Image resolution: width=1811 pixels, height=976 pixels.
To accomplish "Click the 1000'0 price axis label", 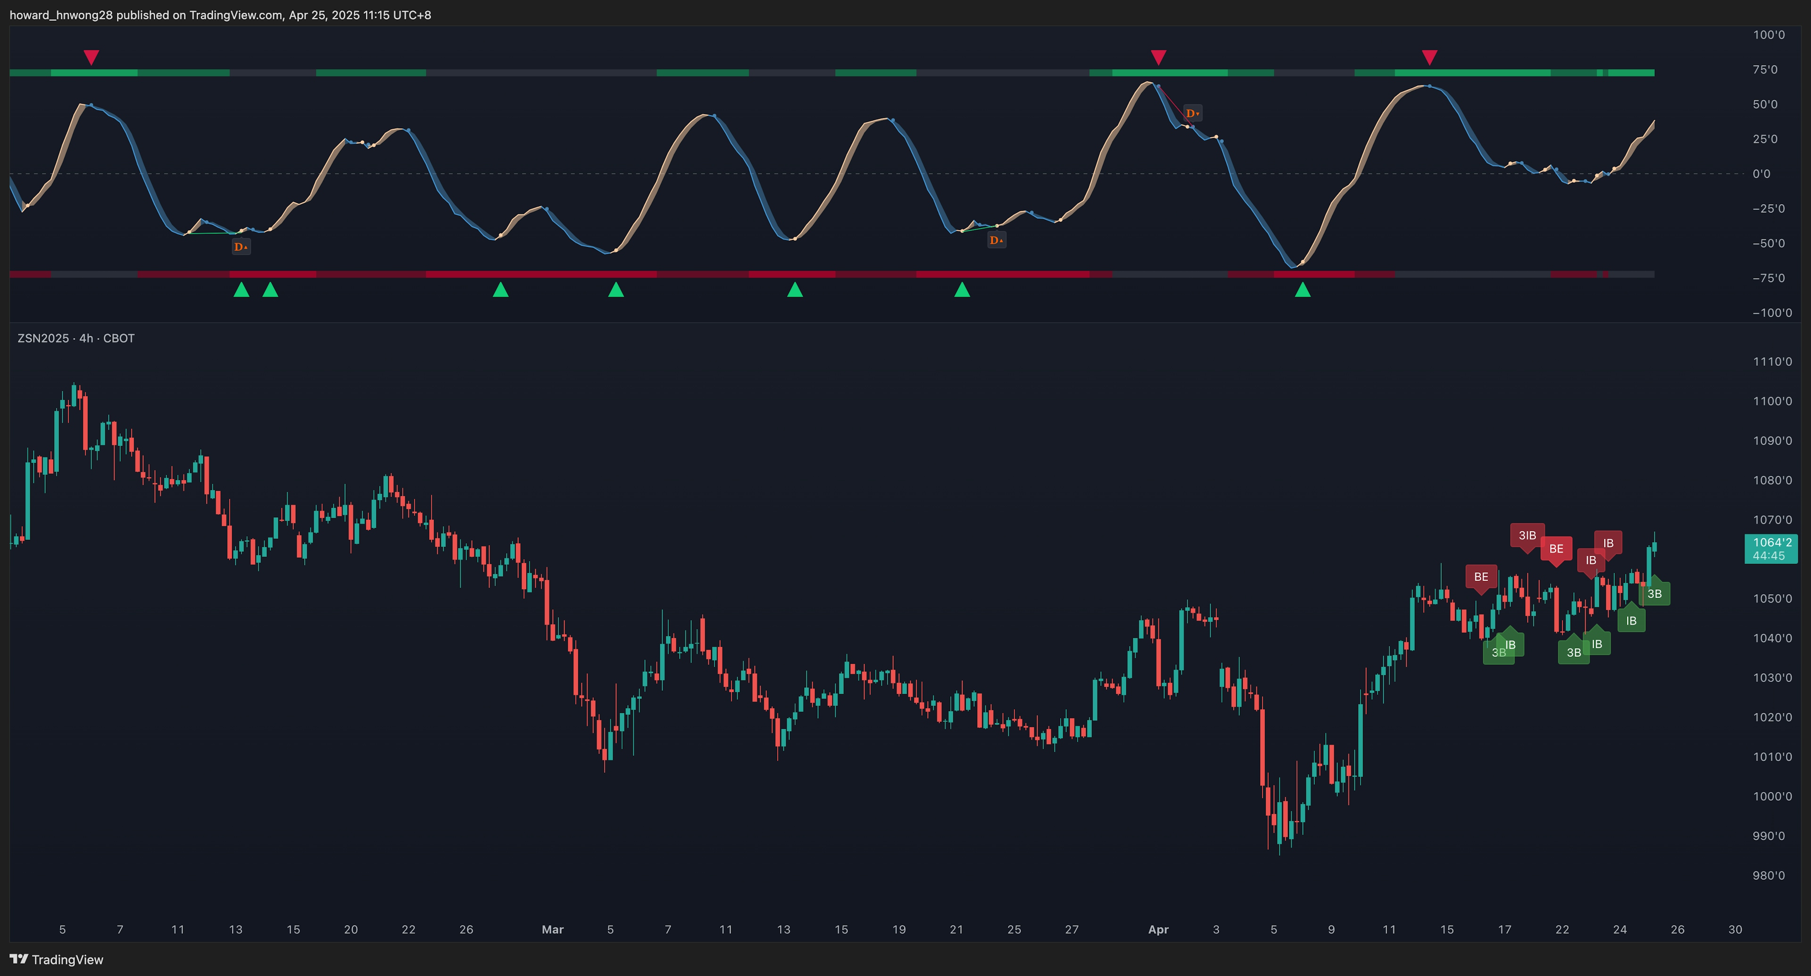I will [x=1772, y=796].
